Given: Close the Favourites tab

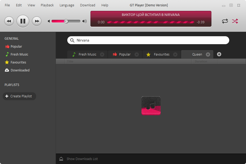Looking at the screenshot, I should tap(175, 54).
